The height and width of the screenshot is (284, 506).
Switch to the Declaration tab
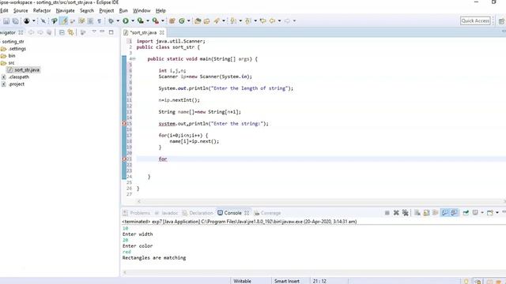tap(198, 213)
